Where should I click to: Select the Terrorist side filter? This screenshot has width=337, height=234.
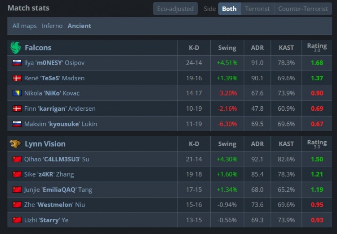[257, 9]
